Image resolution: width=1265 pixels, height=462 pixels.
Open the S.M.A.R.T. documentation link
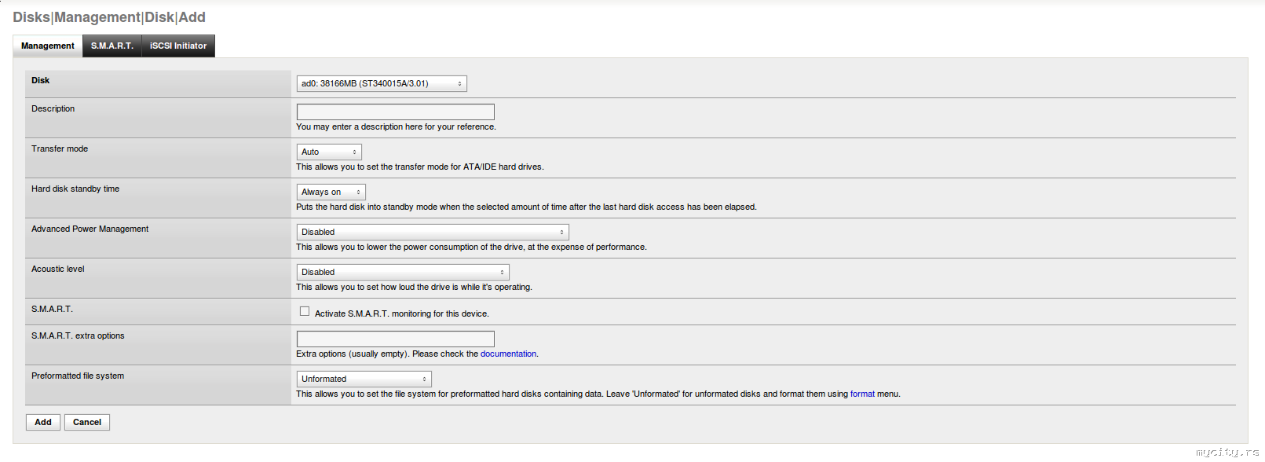pyautogui.click(x=508, y=354)
